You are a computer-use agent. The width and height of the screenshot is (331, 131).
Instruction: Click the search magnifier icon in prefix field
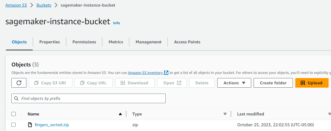[16, 98]
